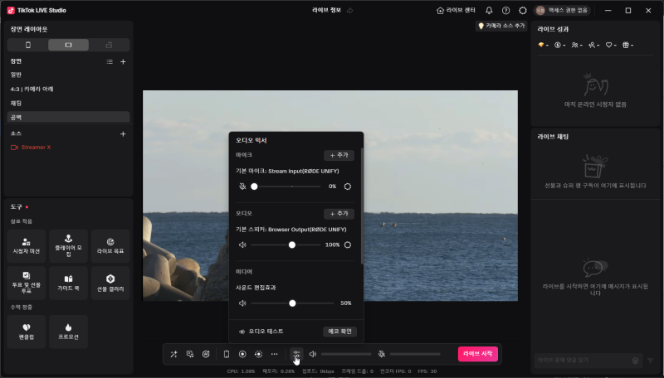Image resolution: width=664 pixels, height=378 pixels.
Task: Toggle mute on default microphone in mixer
Action: (242, 187)
